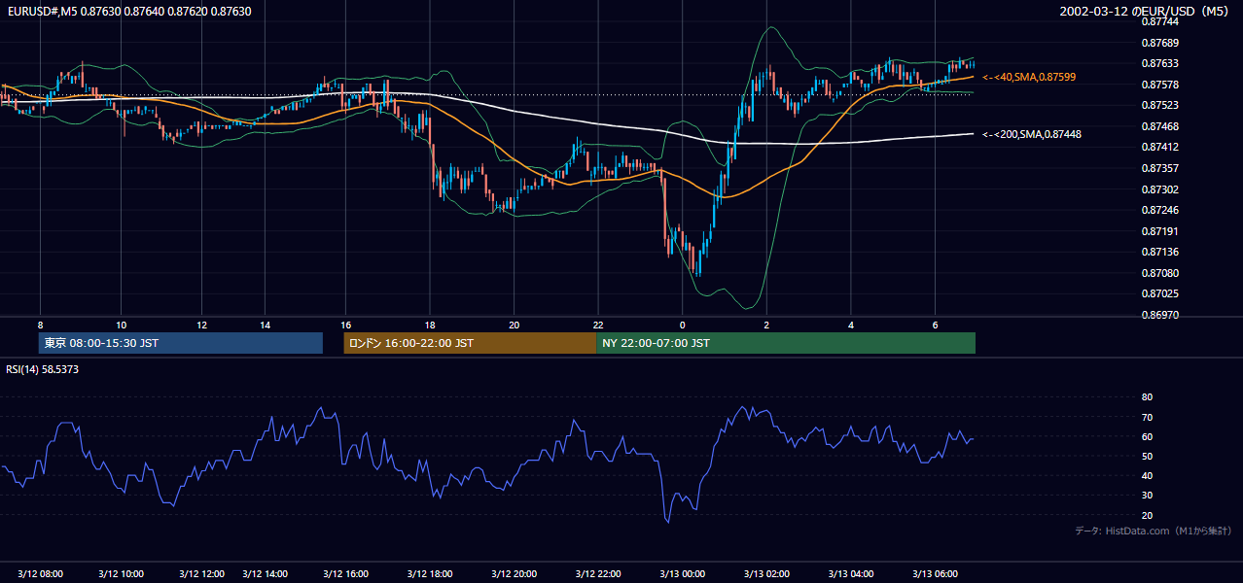The height and width of the screenshot is (583, 1243).
Task: Click RSI axis level 60
Action: pyautogui.click(x=1147, y=436)
